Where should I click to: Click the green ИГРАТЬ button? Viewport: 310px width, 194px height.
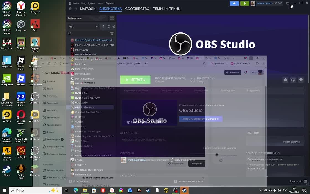click(x=135, y=80)
